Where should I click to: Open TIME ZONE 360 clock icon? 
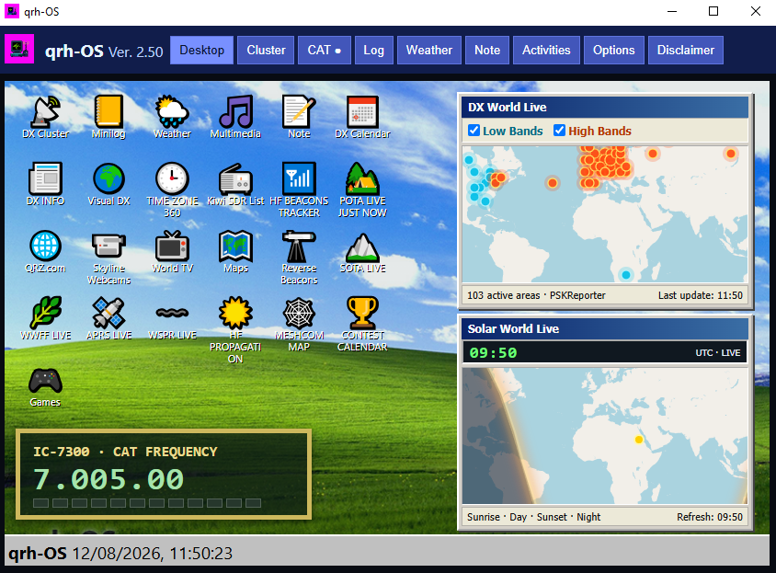pos(172,190)
